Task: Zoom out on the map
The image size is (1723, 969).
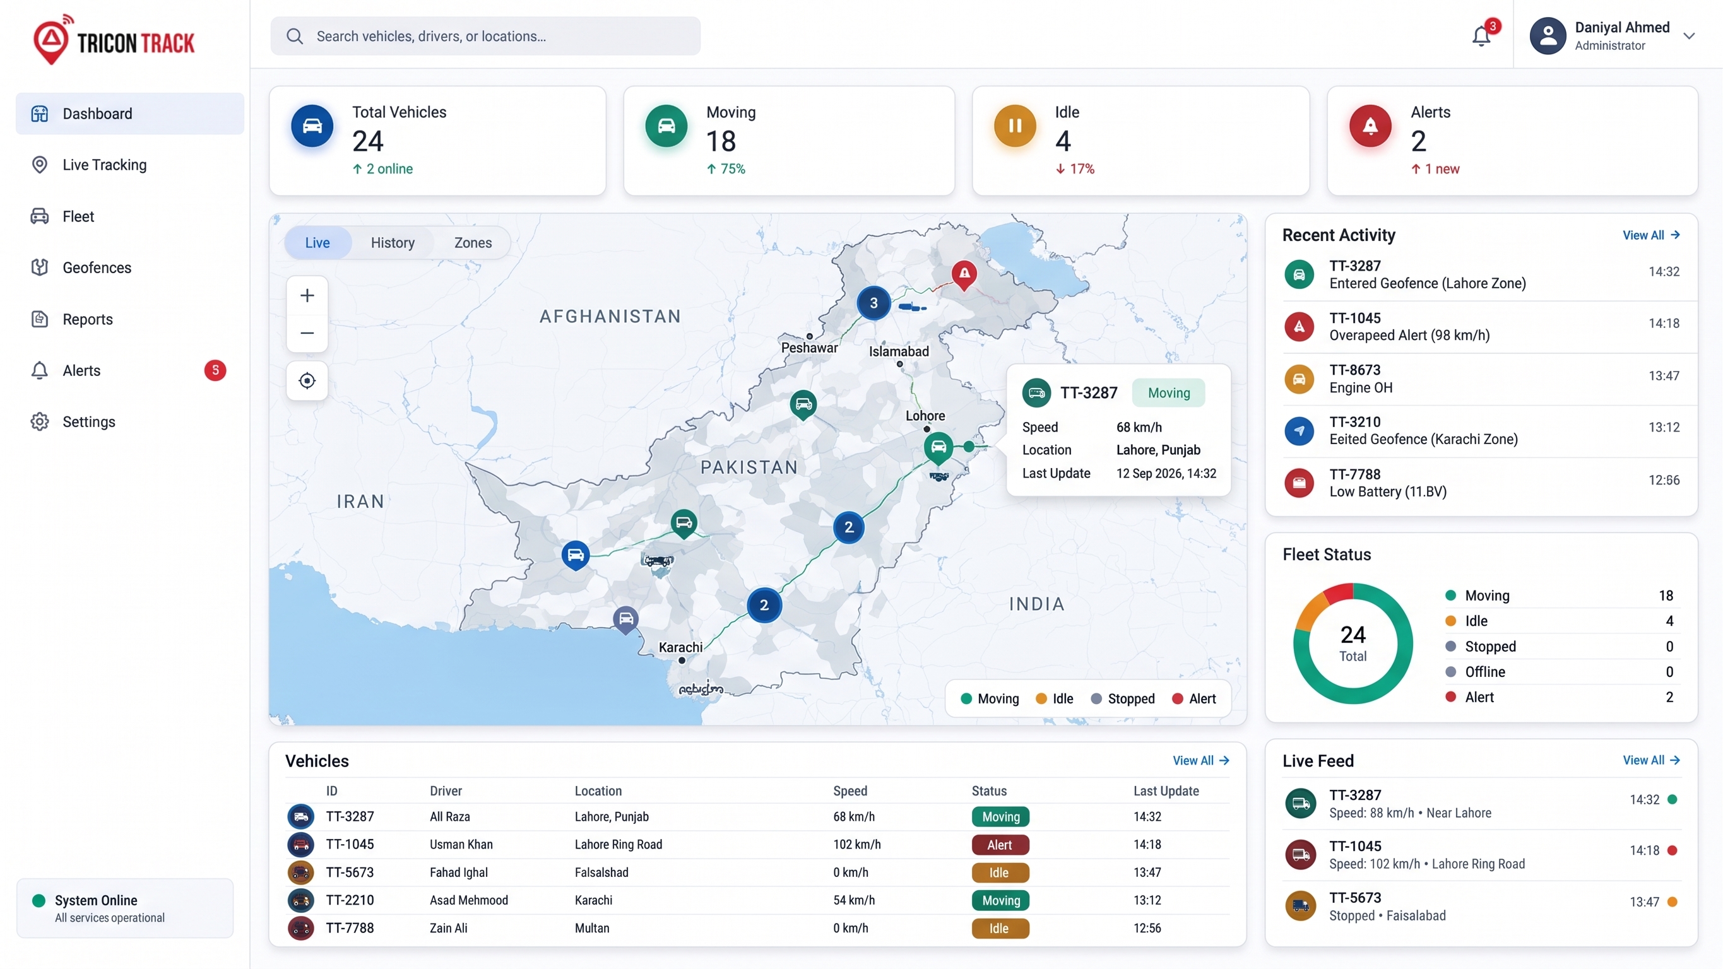Action: click(x=307, y=333)
